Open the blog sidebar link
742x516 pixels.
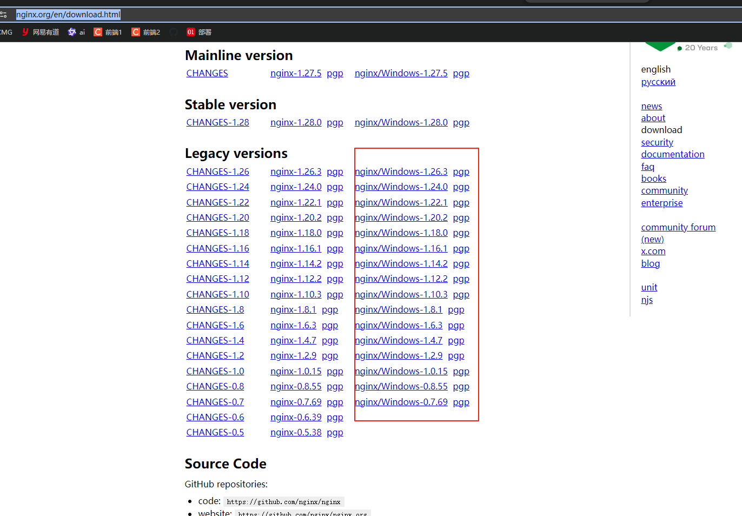[x=650, y=263]
